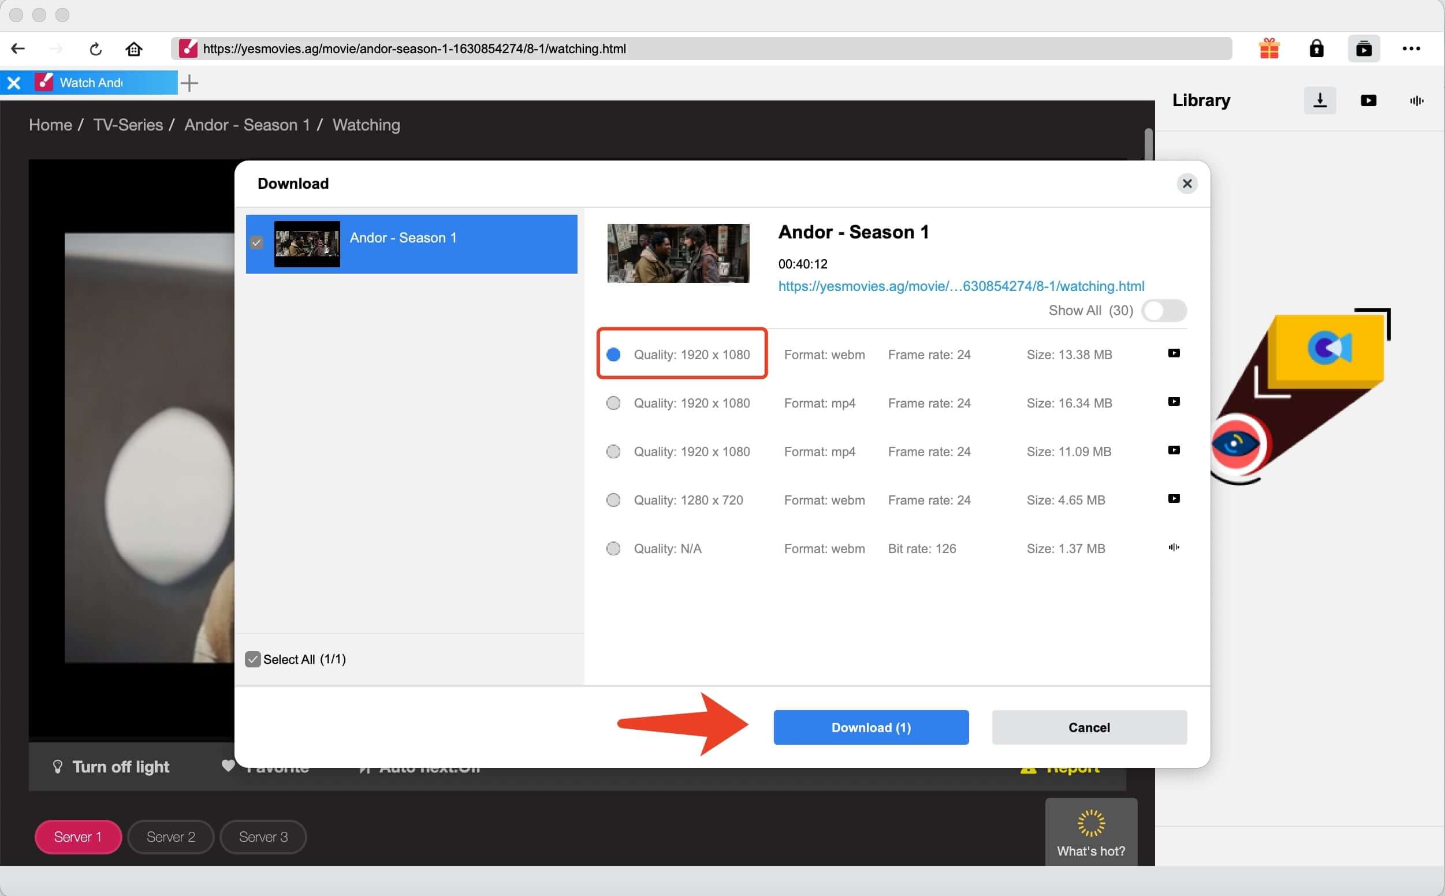Image resolution: width=1445 pixels, height=896 pixels.
Task: Switch to Server 2
Action: [171, 837]
